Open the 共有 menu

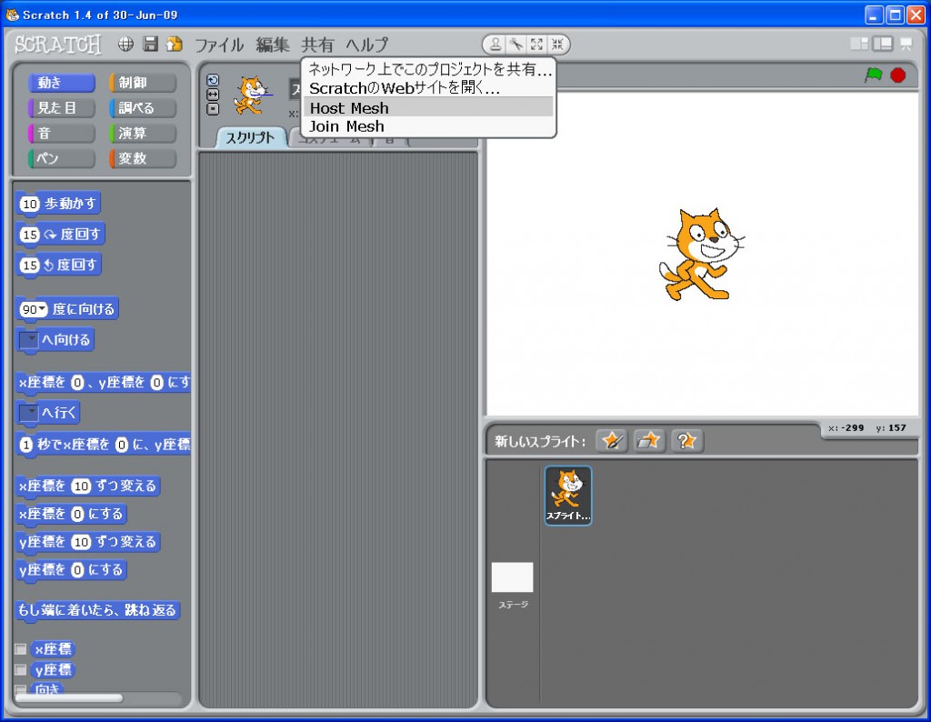pyautogui.click(x=317, y=45)
